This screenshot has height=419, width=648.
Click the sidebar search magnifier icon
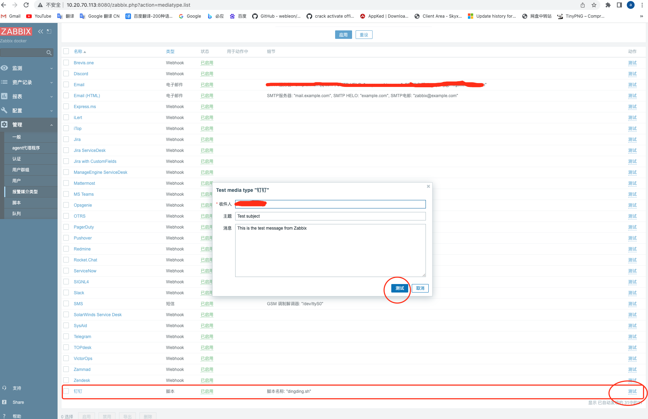point(49,53)
